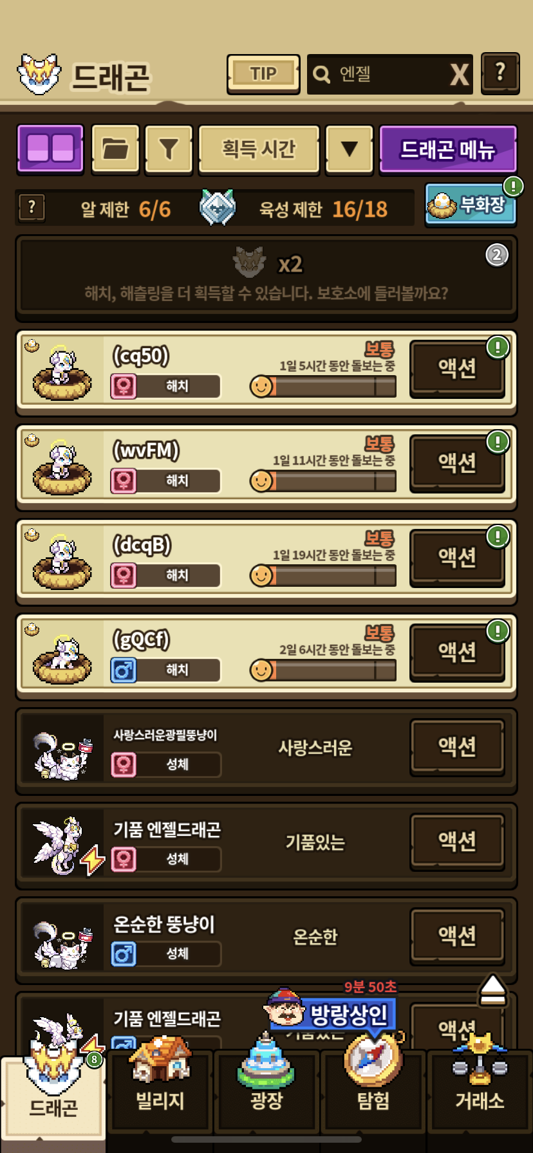Clear the search with the X icon
Image resolution: width=533 pixels, height=1153 pixels.
click(460, 75)
